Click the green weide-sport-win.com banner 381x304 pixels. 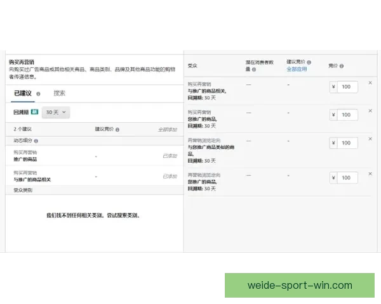pos(300,285)
